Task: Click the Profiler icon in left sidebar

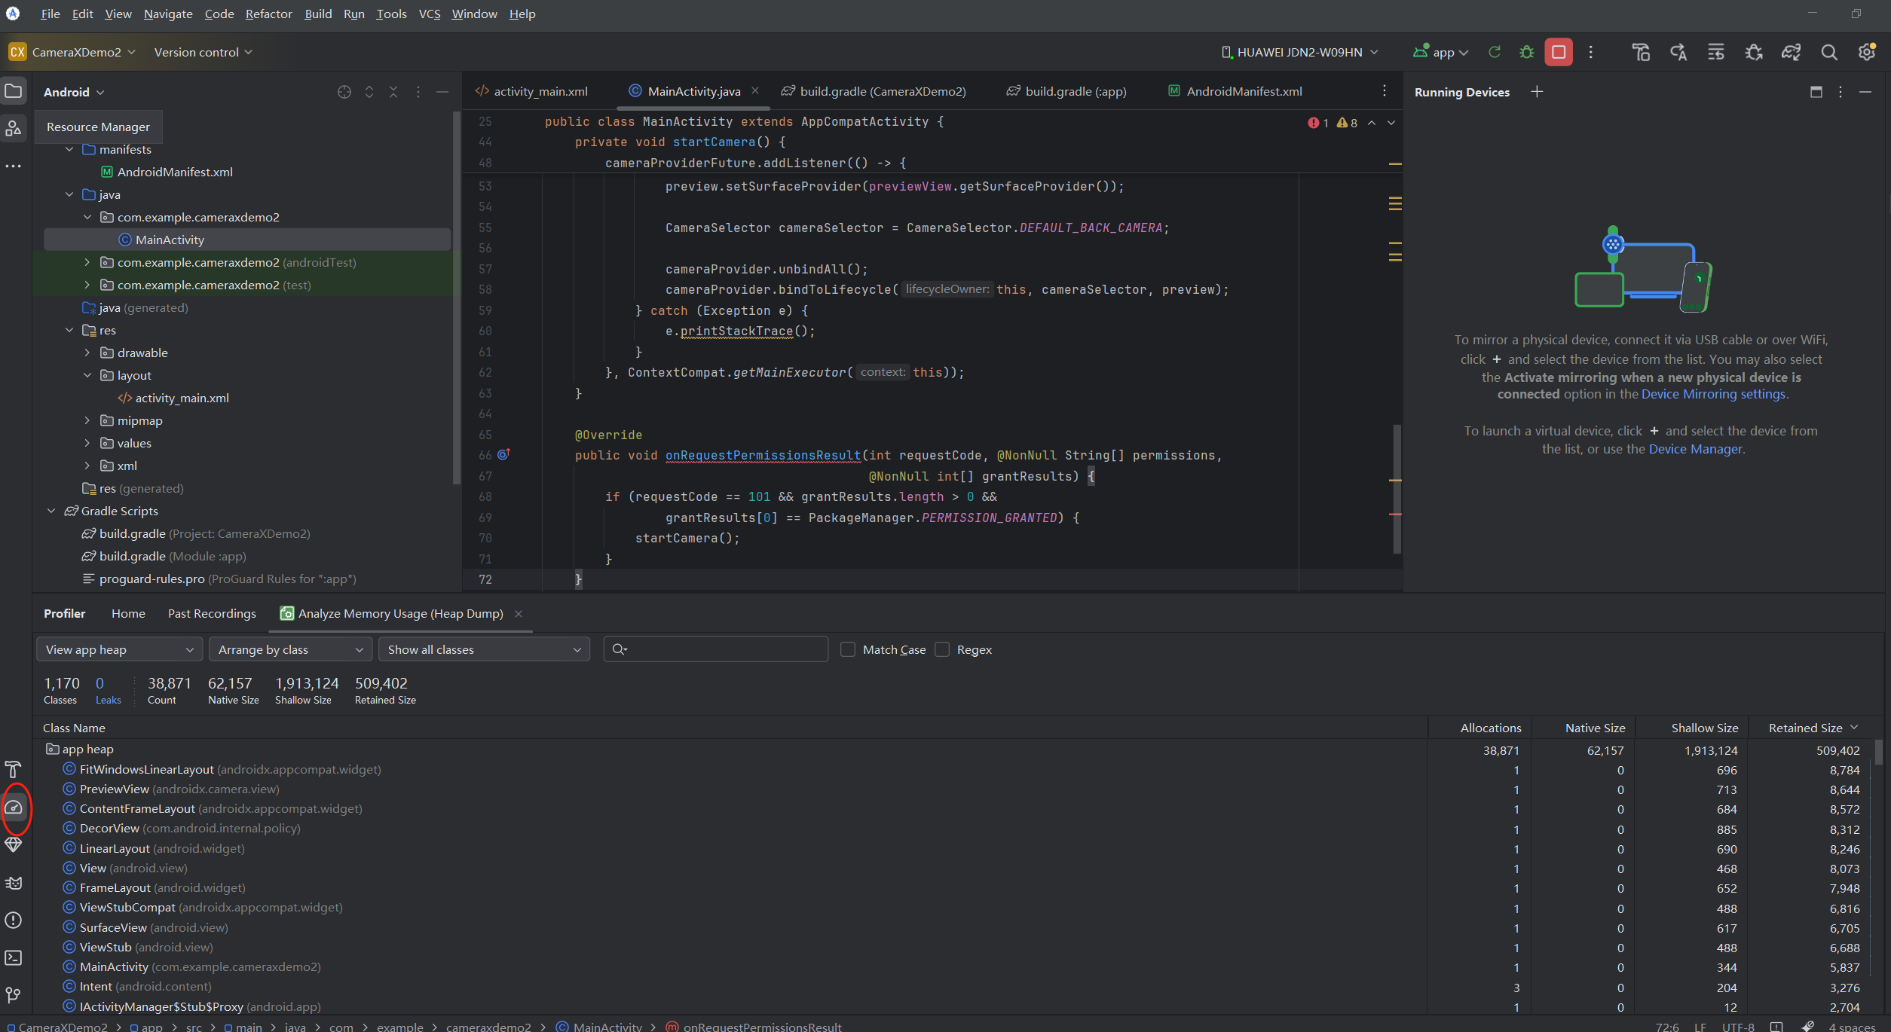Action: tap(14, 808)
